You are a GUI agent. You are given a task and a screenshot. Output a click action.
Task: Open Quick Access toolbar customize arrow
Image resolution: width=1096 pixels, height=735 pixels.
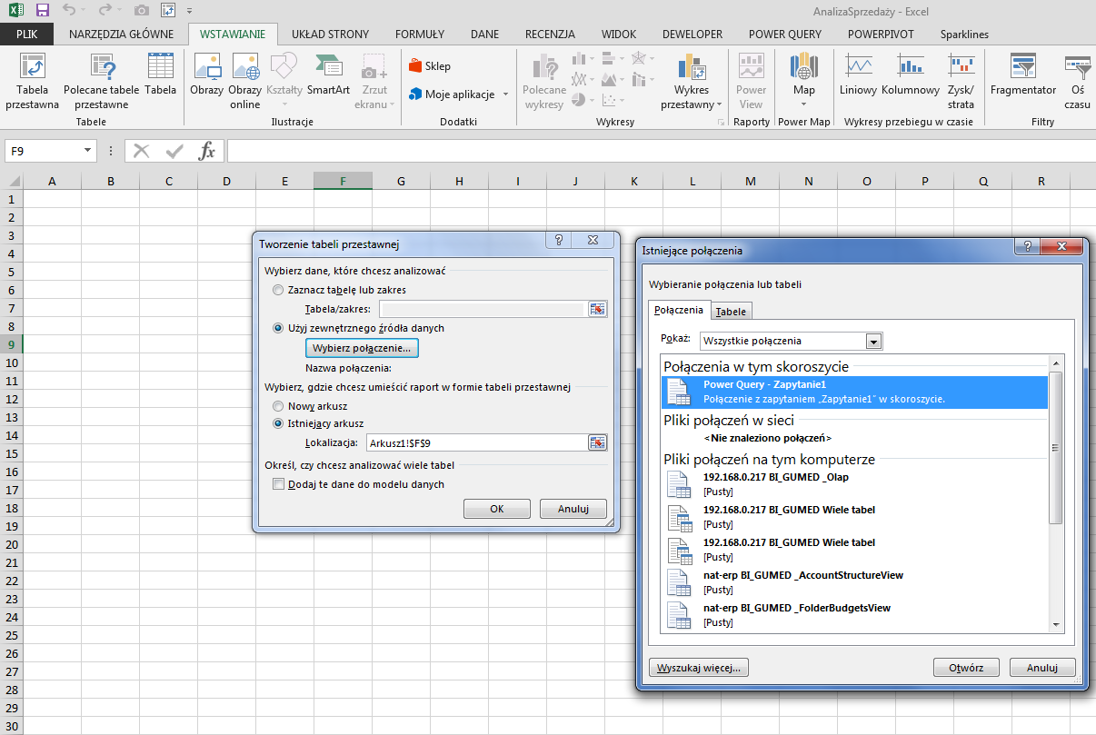[x=189, y=12]
